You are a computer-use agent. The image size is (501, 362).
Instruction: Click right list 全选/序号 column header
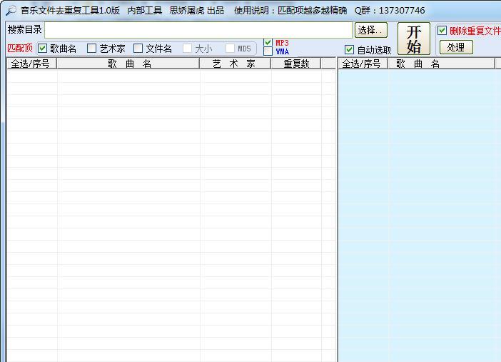pos(363,64)
